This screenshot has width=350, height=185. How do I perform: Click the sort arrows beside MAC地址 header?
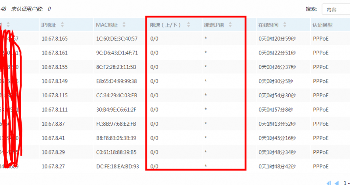pyautogui.click(x=124, y=25)
